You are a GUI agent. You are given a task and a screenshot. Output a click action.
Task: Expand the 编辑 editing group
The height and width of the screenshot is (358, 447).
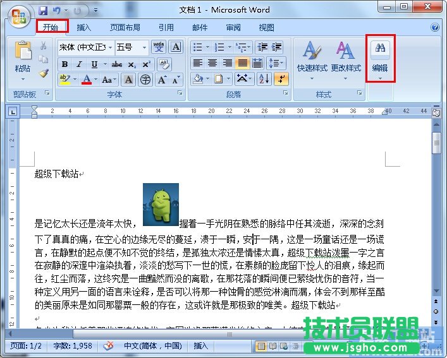coord(380,58)
